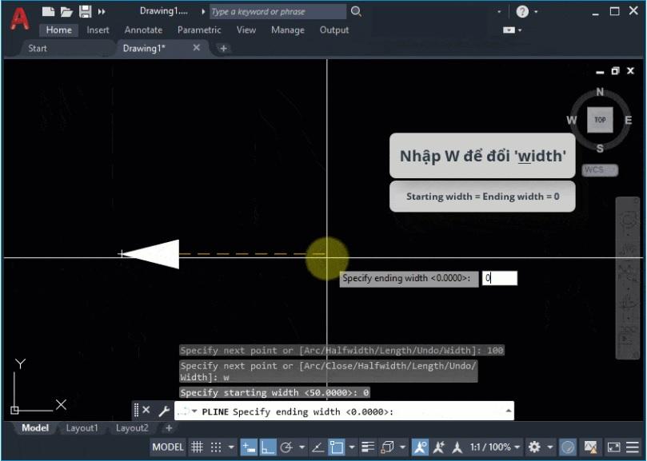Rotate view to South on ViewCube compass
This screenshot has height=461, width=647.
pos(600,149)
